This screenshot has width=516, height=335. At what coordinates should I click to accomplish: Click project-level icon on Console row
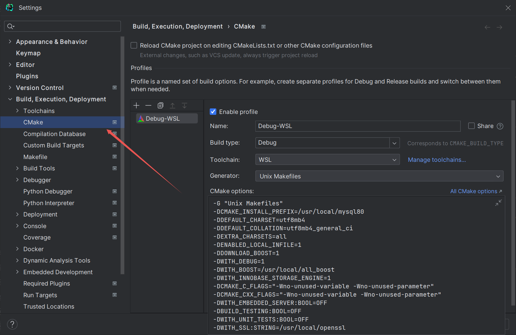(115, 226)
